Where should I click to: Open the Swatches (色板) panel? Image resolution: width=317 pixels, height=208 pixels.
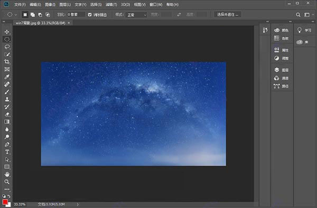282,38
